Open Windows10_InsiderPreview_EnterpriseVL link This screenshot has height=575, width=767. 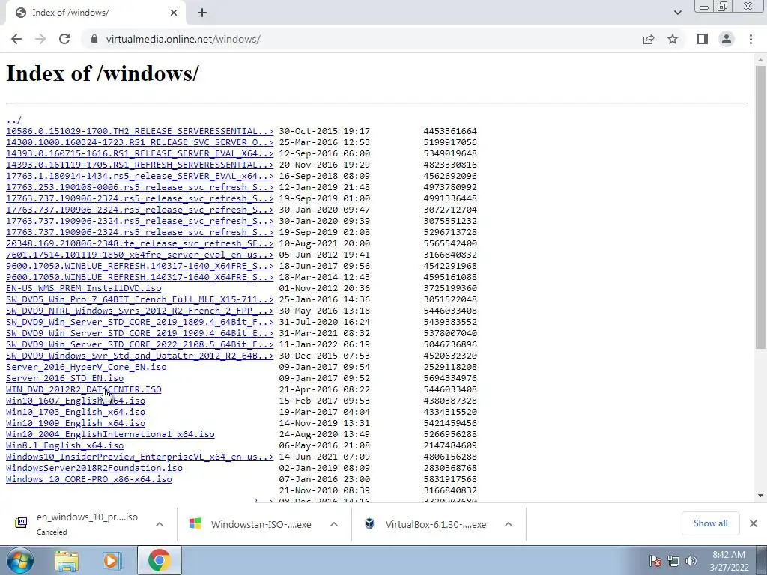click(x=139, y=457)
